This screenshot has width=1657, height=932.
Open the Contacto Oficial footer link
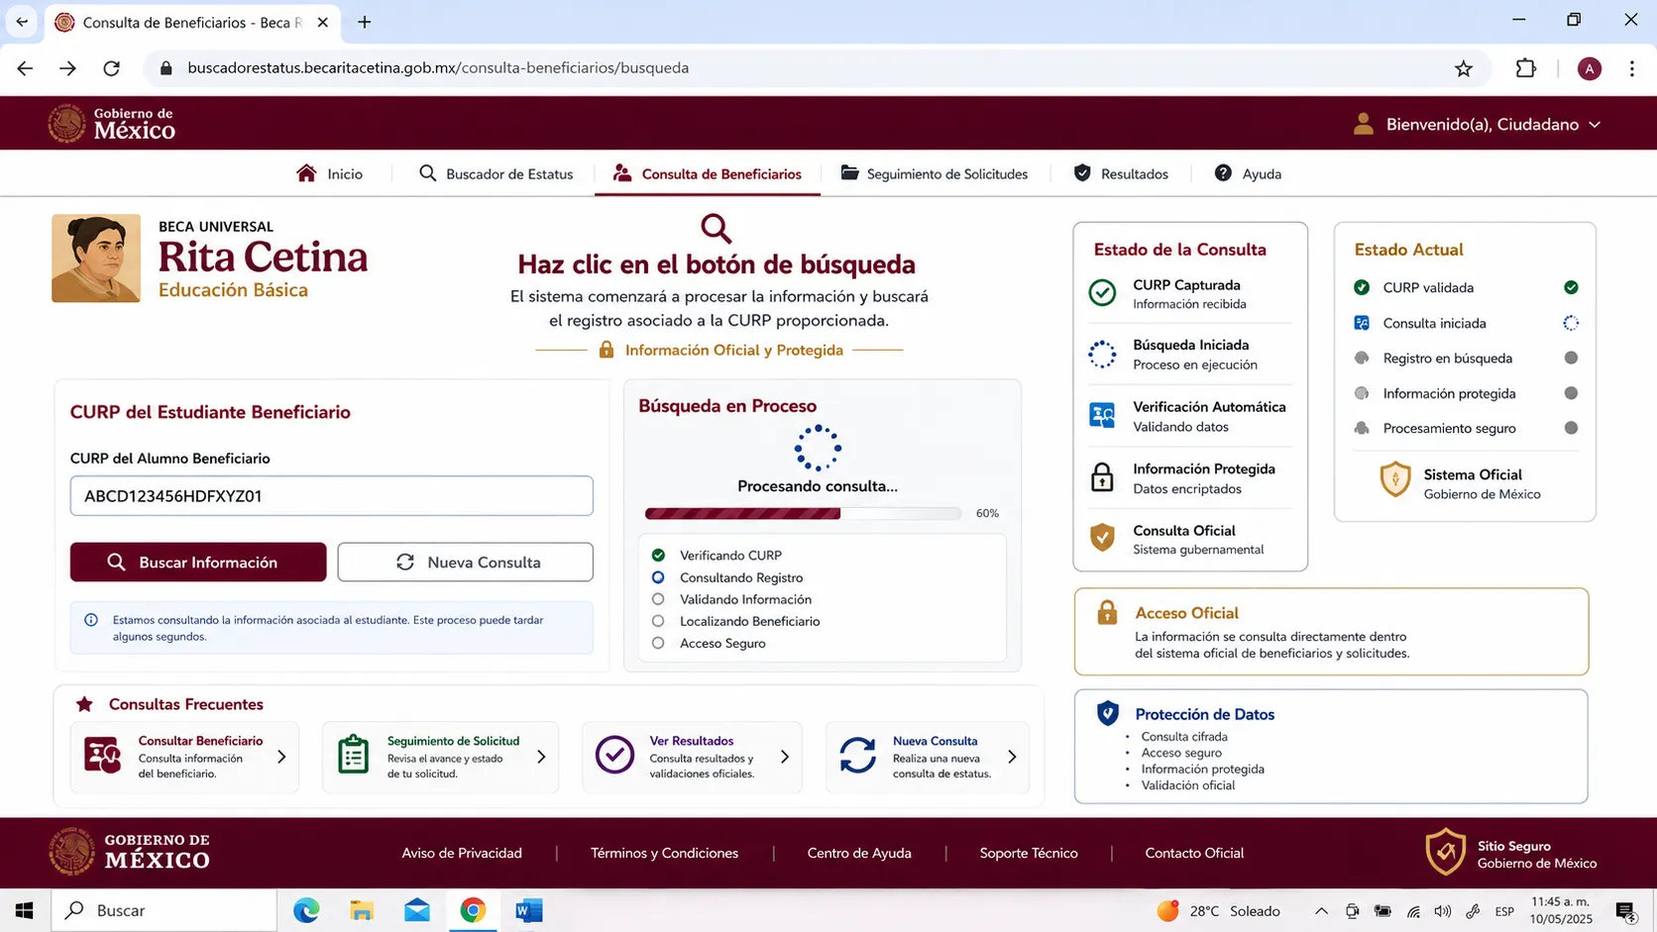tap(1194, 853)
